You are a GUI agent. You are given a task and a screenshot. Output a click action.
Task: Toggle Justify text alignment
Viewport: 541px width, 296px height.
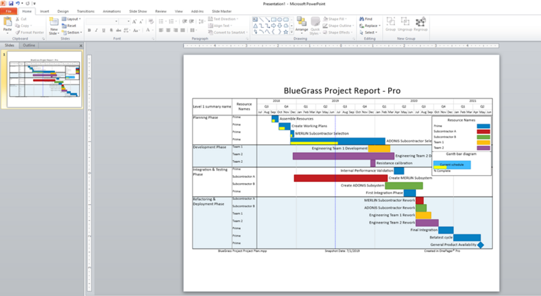(183, 30)
